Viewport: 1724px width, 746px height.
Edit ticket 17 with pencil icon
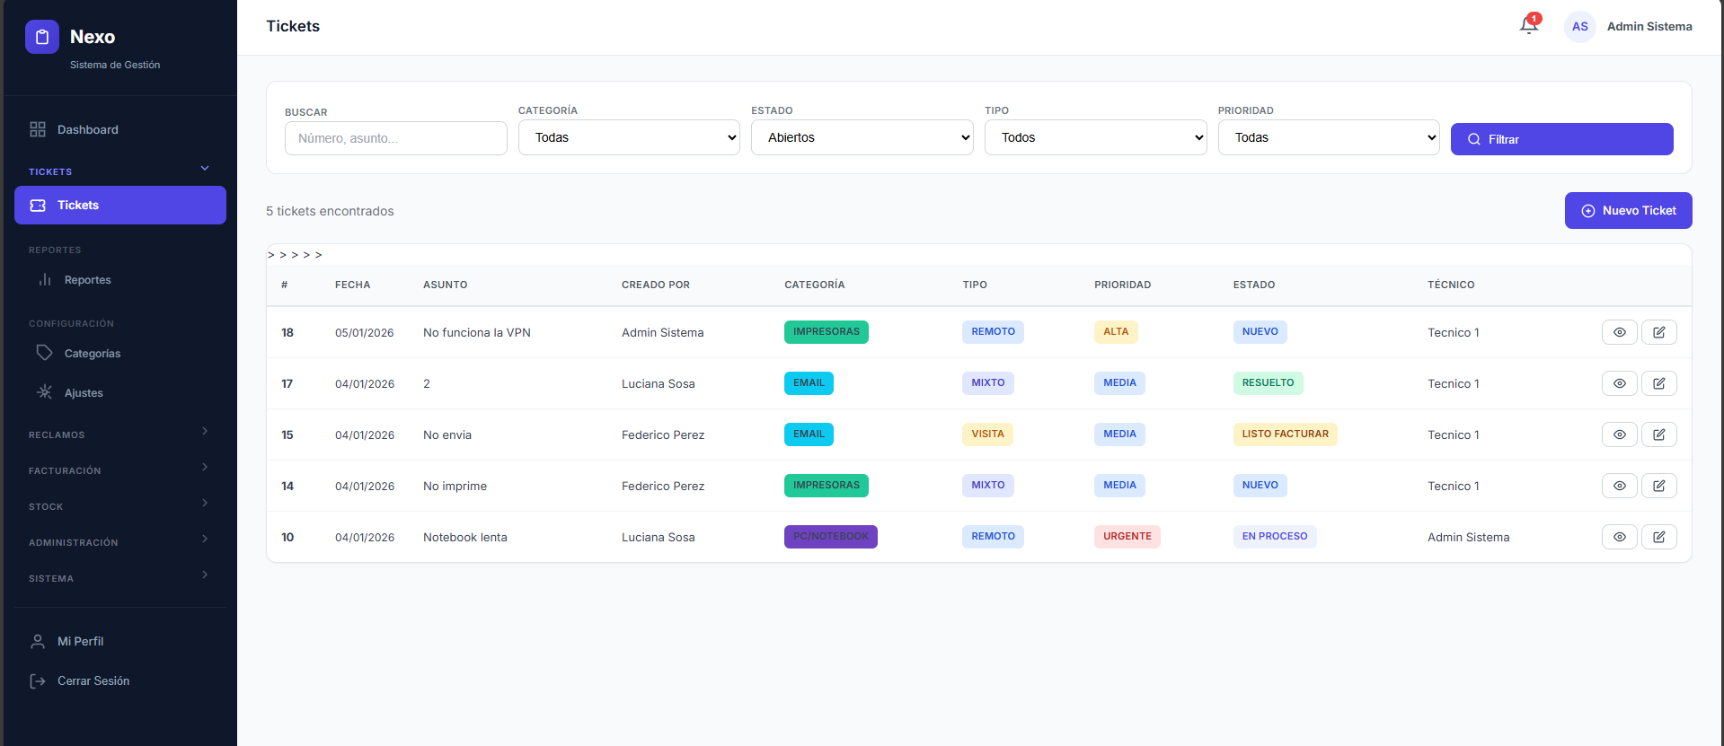pyautogui.click(x=1658, y=383)
